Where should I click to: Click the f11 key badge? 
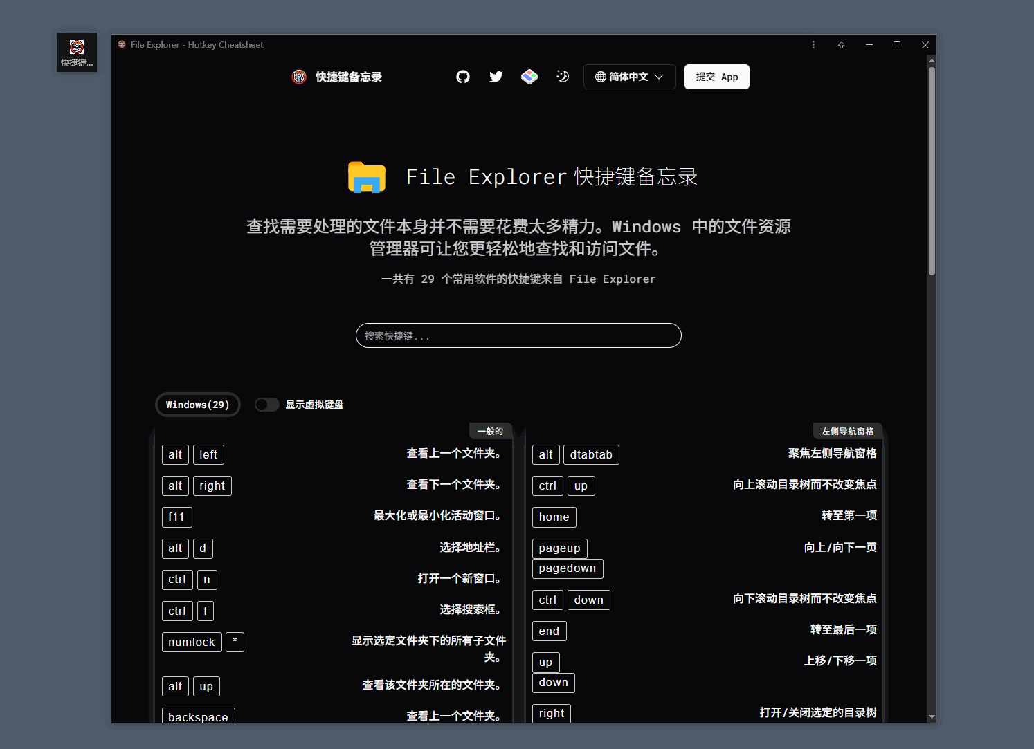click(x=176, y=517)
